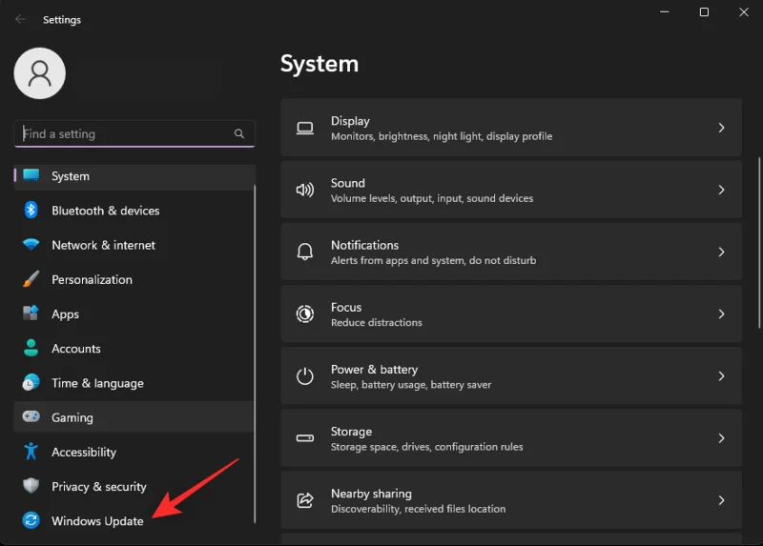Click 'Volume levels, output, input, sound devices' text
This screenshot has width=763, height=546.
tap(432, 198)
